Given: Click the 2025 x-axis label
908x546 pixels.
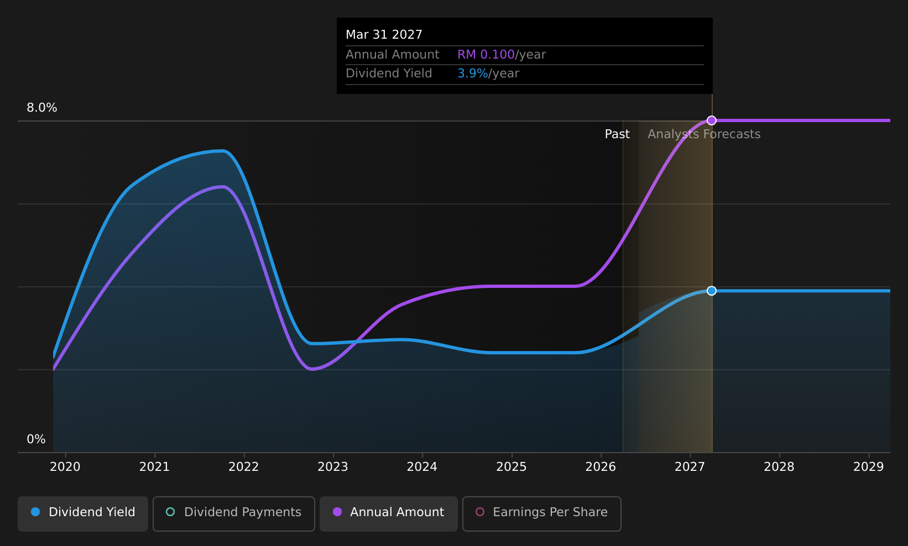Looking at the screenshot, I should pyautogui.click(x=512, y=467).
